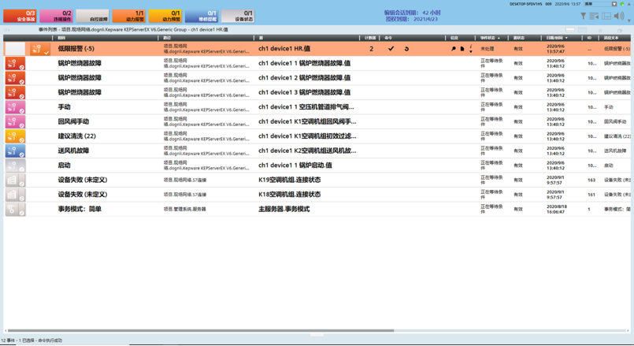Viewport: 634px width, 346px height.
Task: Sort by ID column header
Action: click(591, 38)
